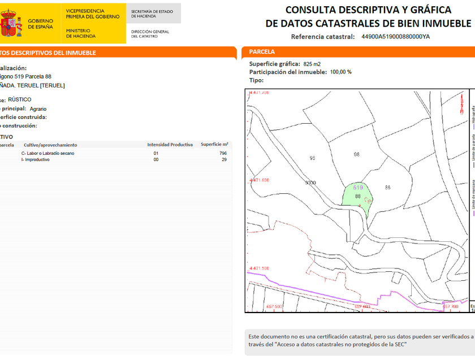Click the red building outline in parcel 88
The width and height of the screenshot is (475, 356).
click(368, 200)
